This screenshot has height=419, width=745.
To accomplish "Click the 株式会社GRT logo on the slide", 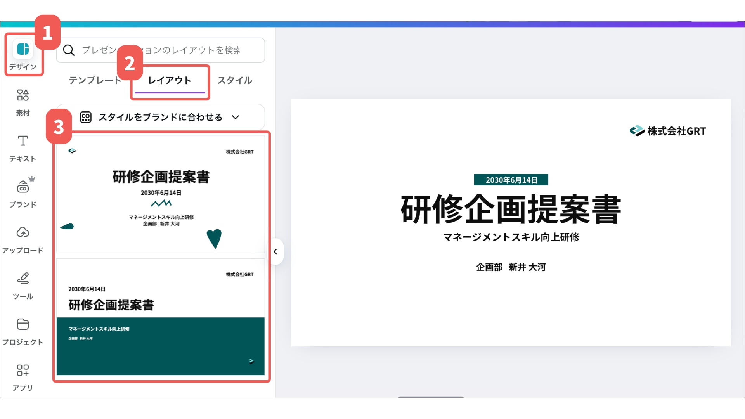I will pyautogui.click(x=667, y=131).
